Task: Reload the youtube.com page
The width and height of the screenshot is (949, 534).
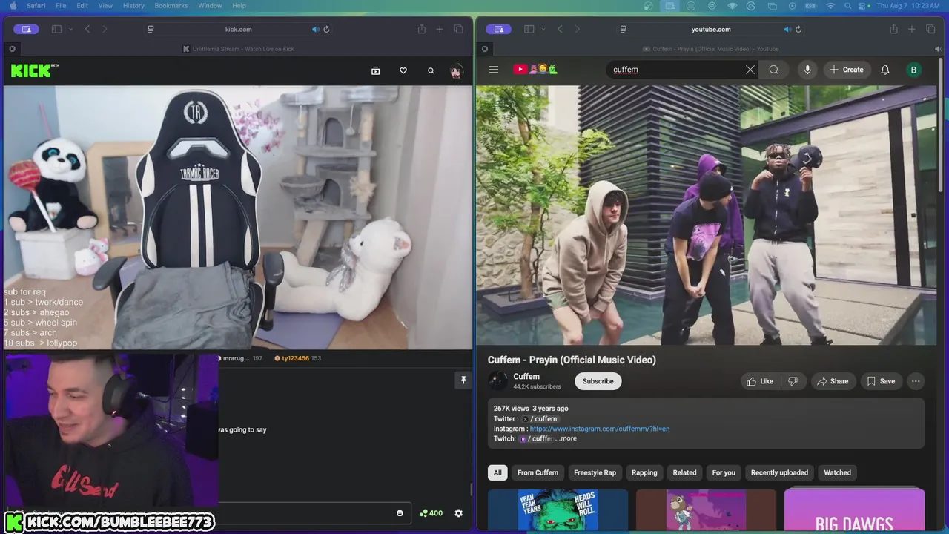Action: (798, 29)
